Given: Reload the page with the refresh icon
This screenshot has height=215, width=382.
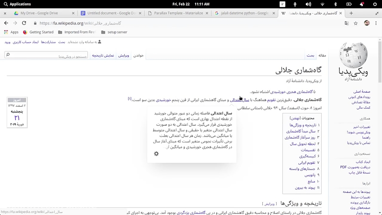Looking at the screenshot, I should coord(24,23).
